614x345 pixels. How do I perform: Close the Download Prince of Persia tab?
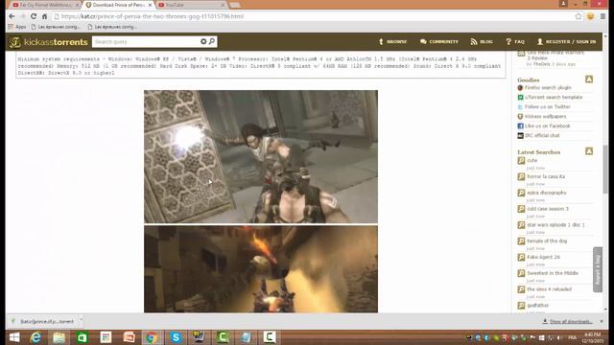(150, 5)
